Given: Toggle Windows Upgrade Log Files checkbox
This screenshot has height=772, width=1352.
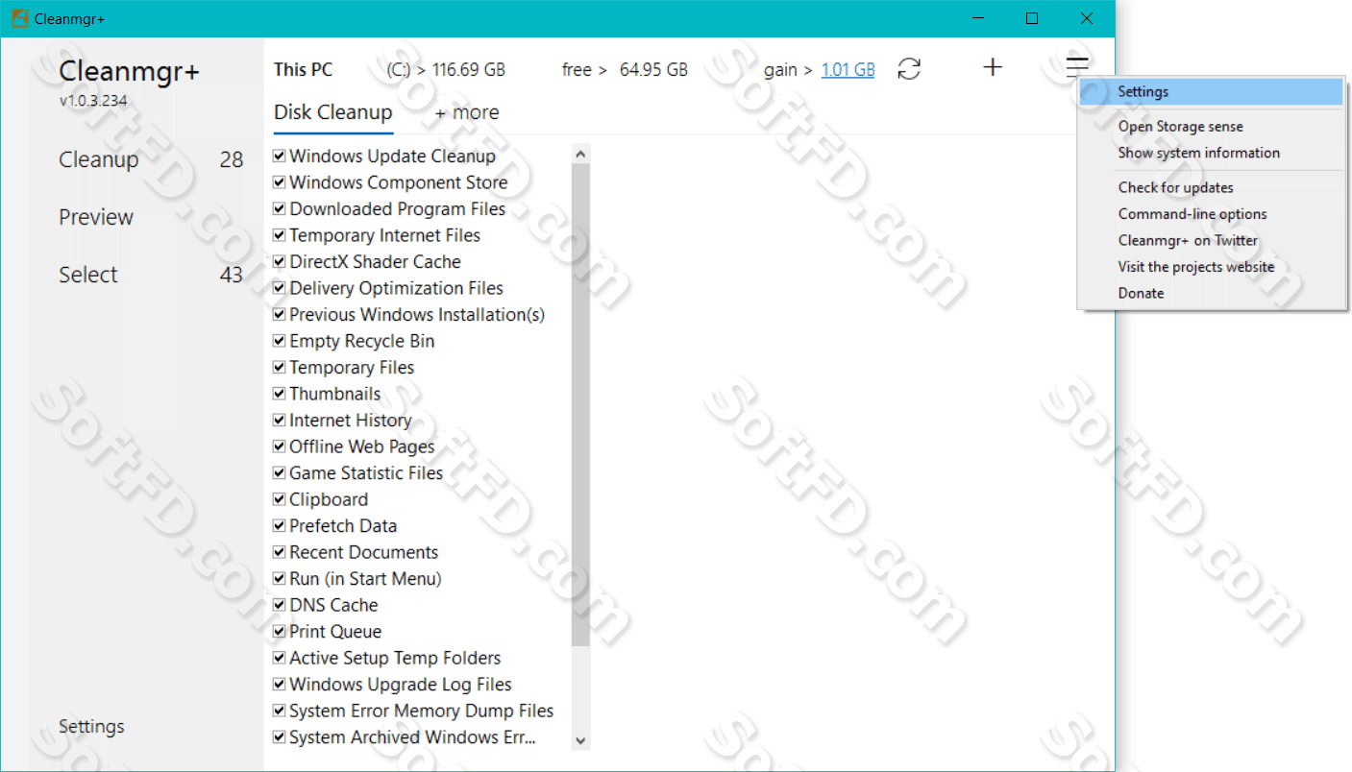Looking at the screenshot, I should click(x=280, y=684).
